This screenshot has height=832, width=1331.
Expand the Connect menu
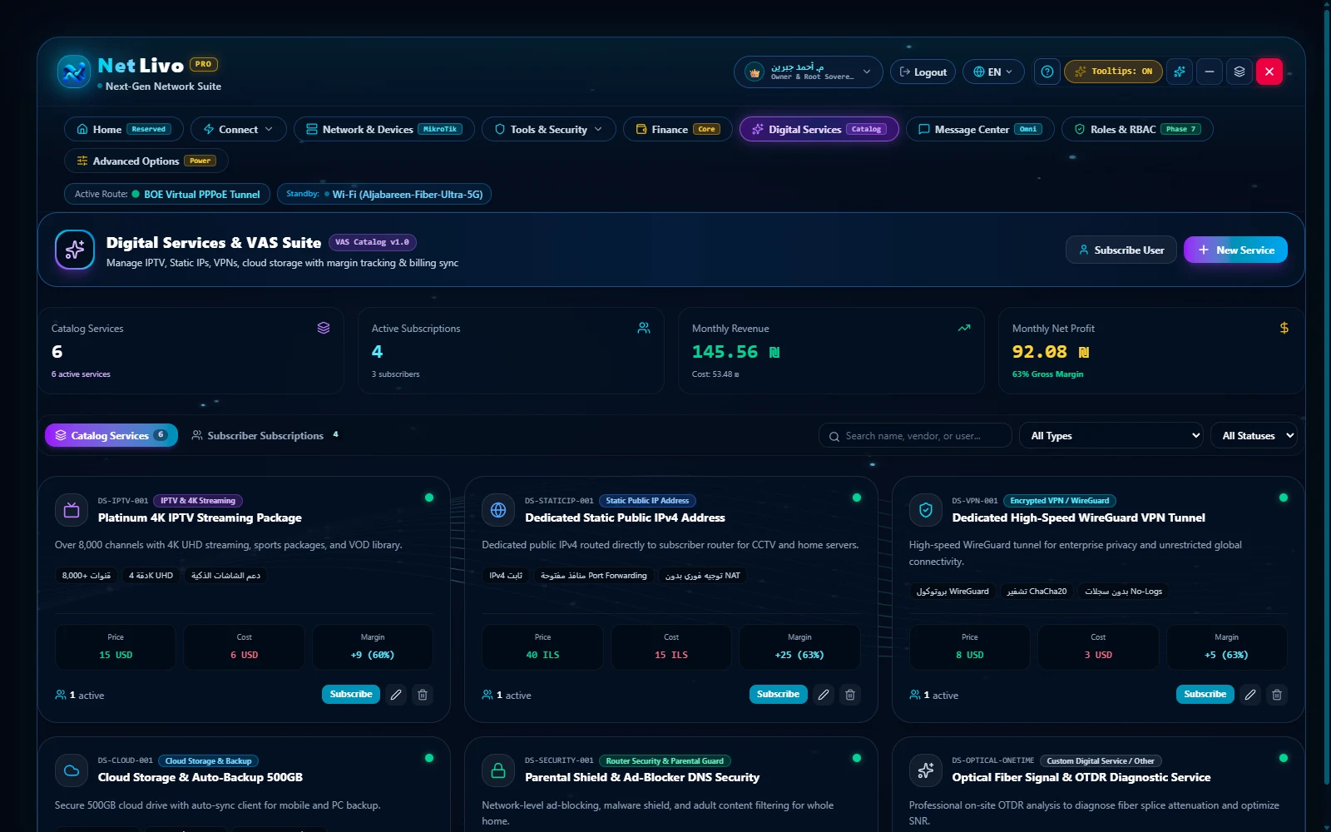click(239, 129)
